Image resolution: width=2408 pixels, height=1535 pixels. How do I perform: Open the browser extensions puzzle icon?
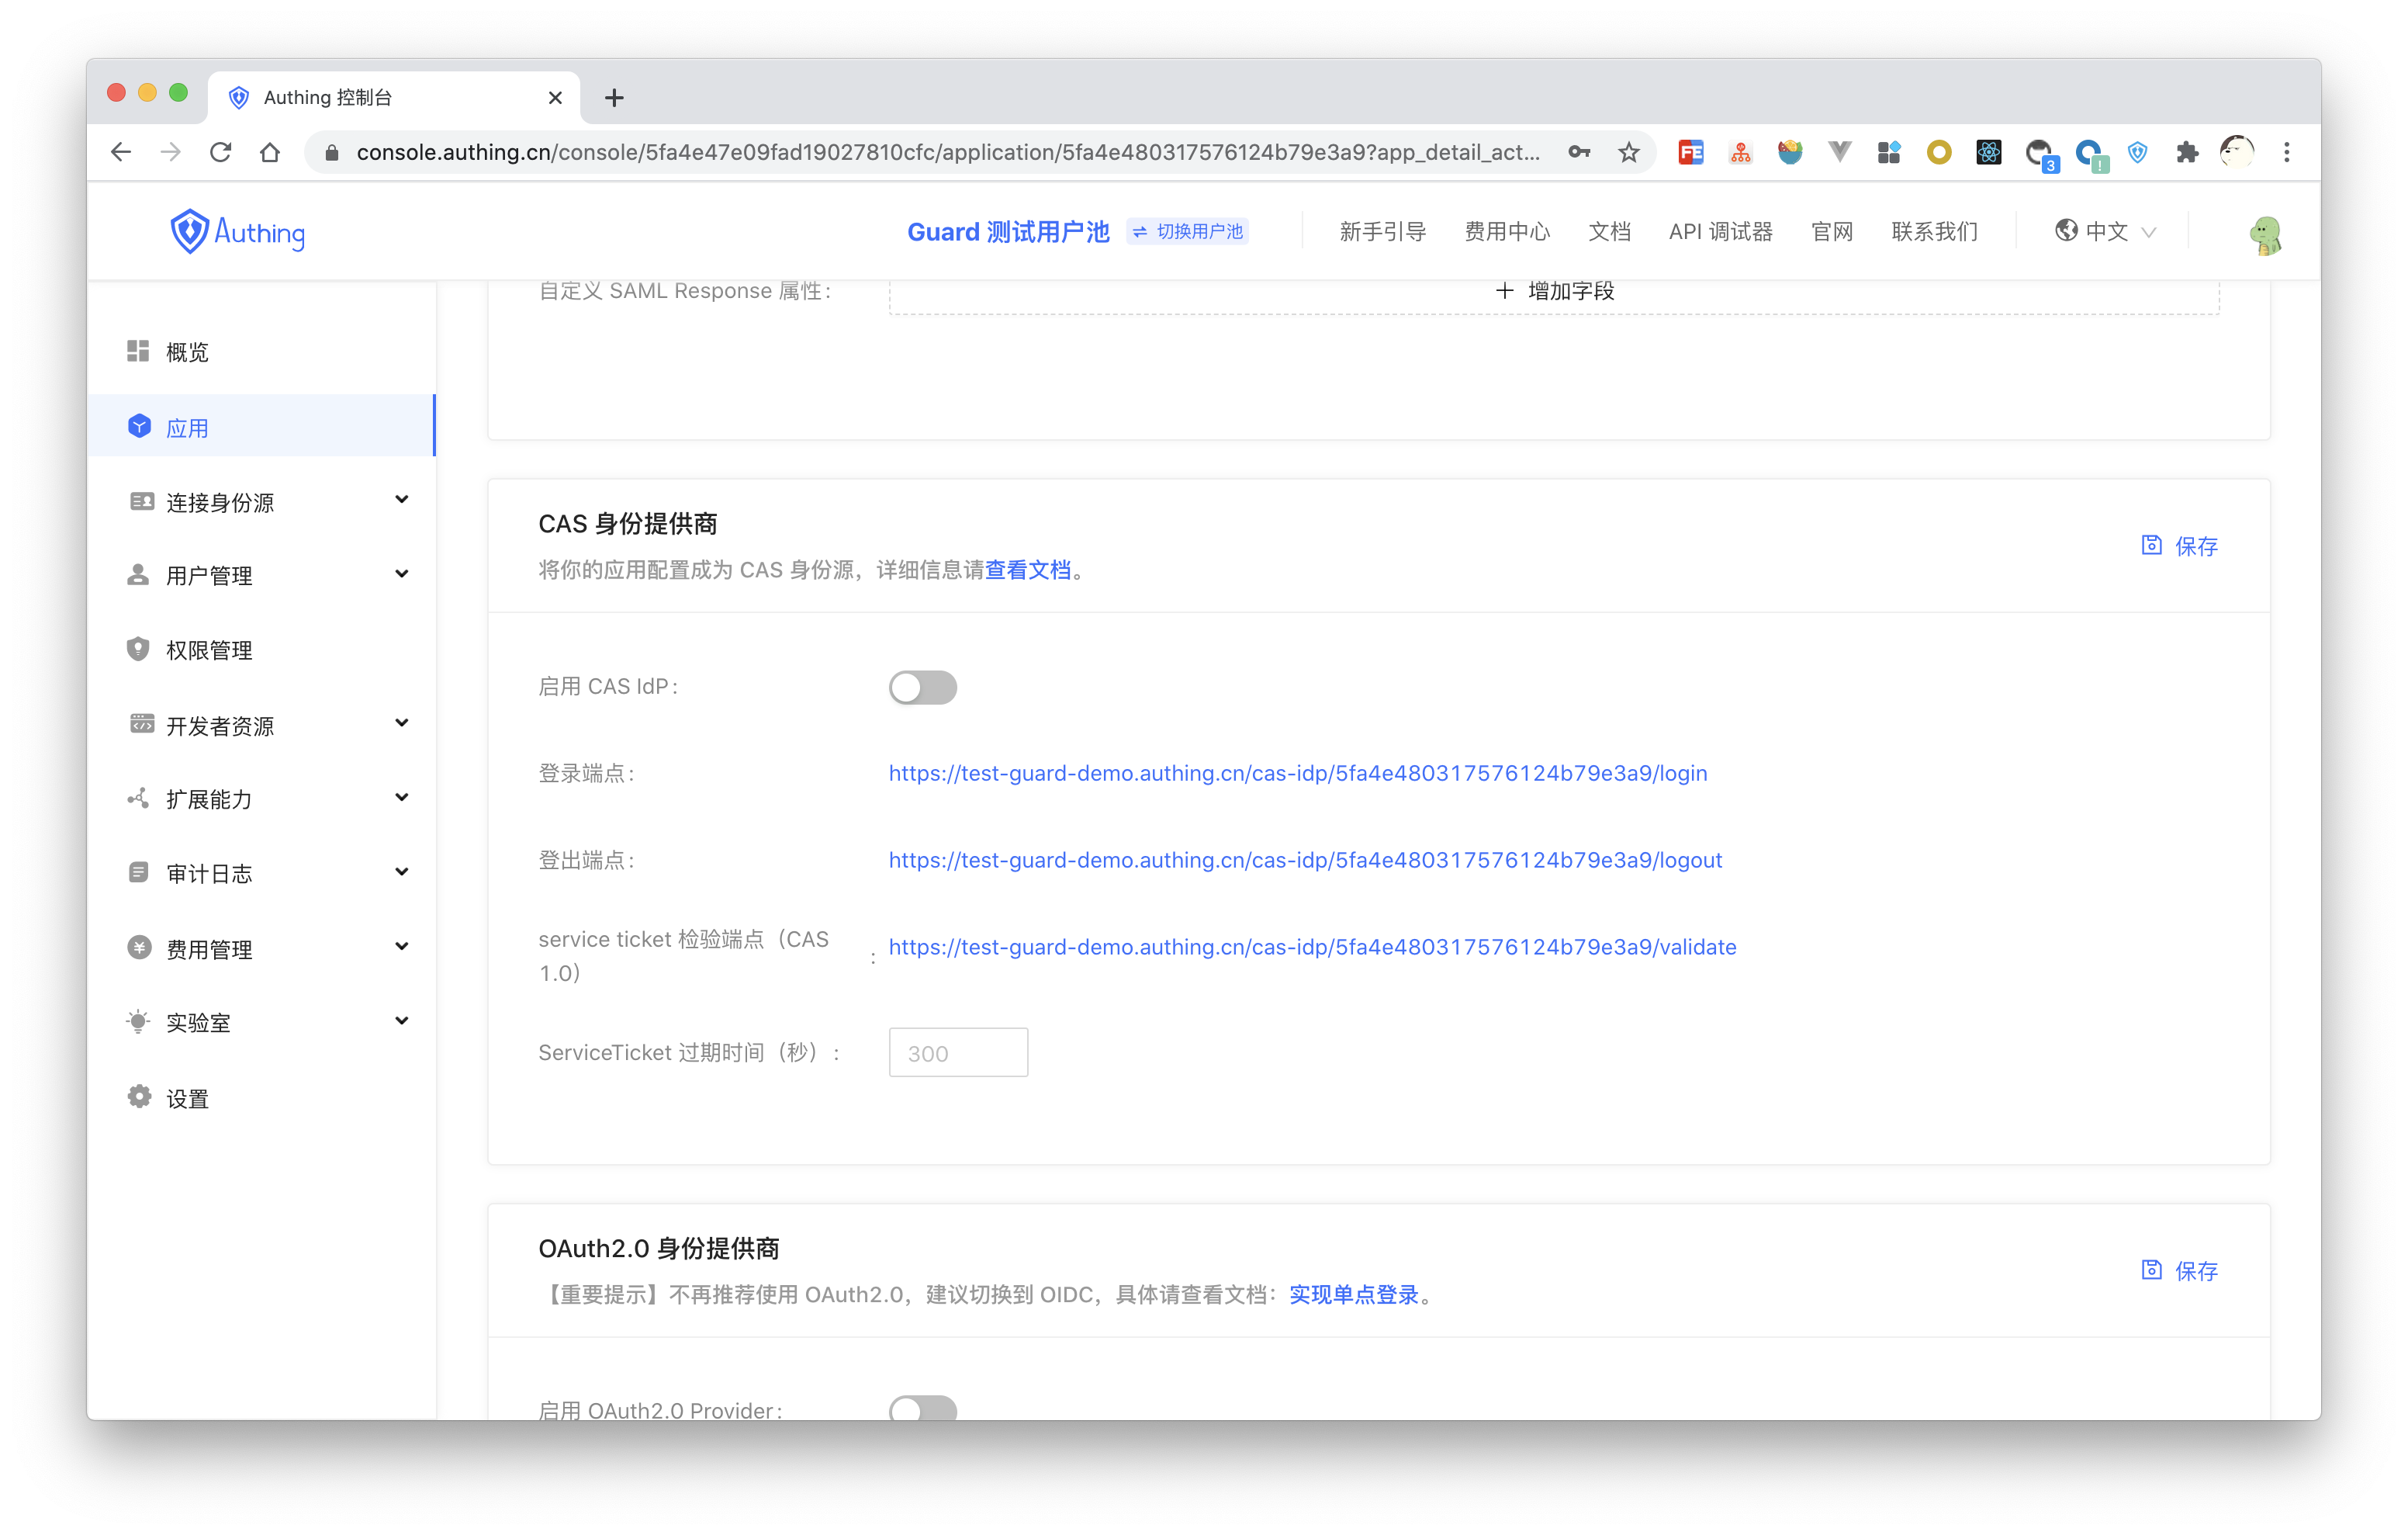click(x=2187, y=152)
